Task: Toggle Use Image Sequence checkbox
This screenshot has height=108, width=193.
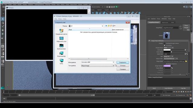Action: click(164, 64)
